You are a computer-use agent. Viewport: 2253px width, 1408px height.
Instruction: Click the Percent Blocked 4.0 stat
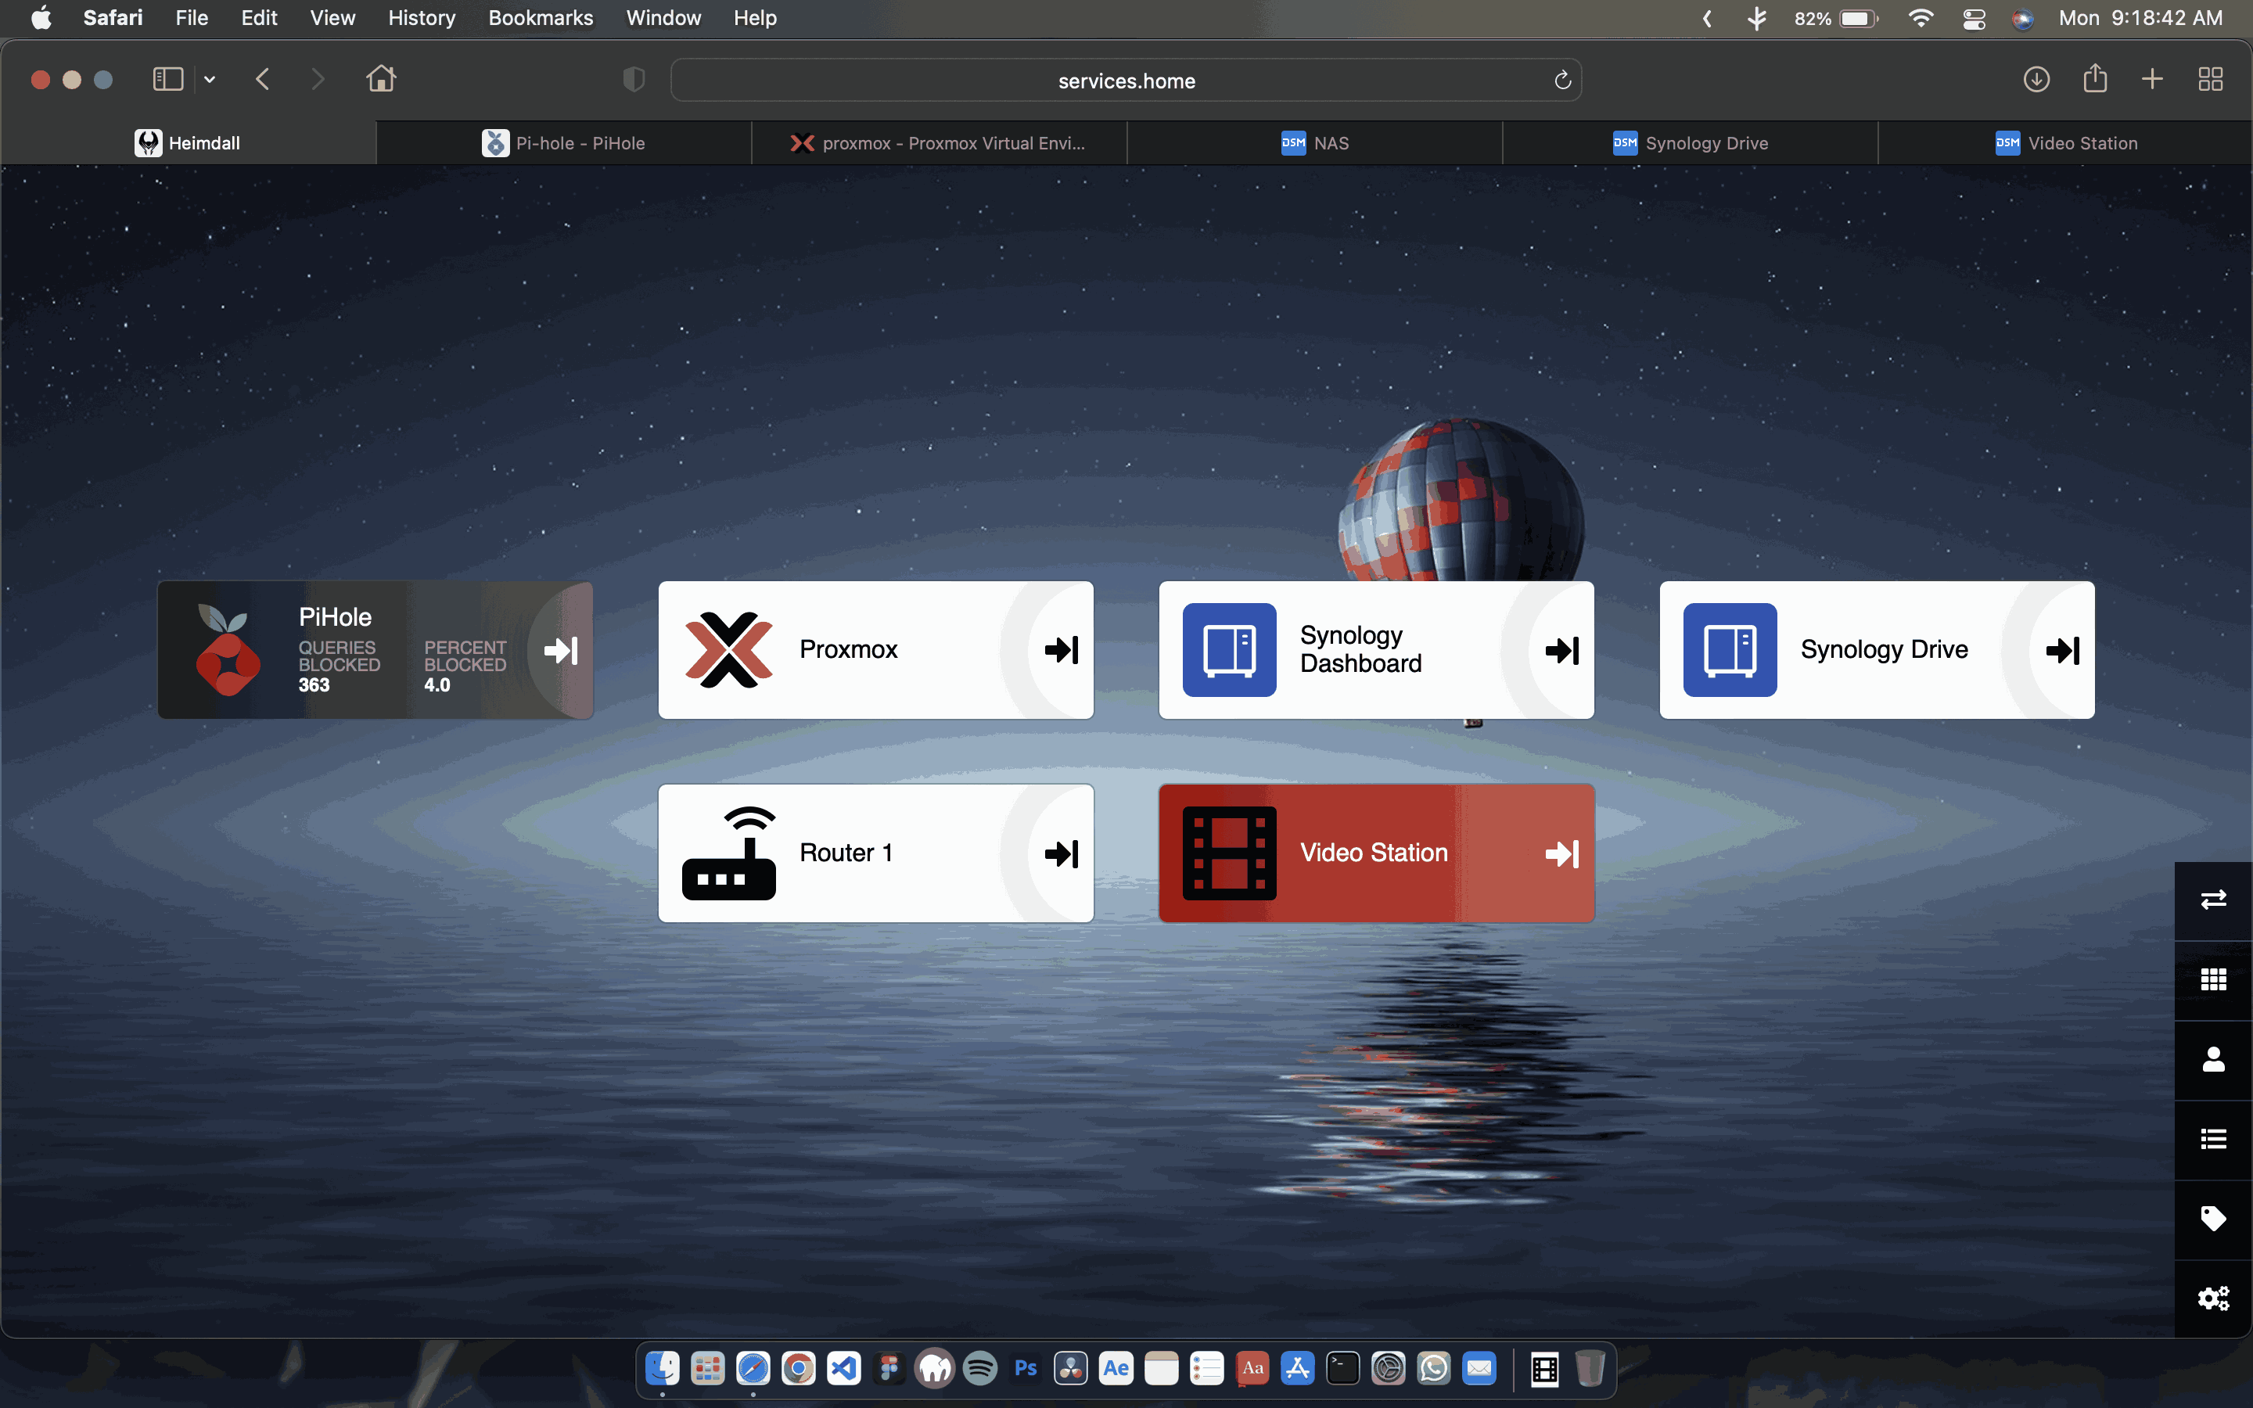[465, 666]
